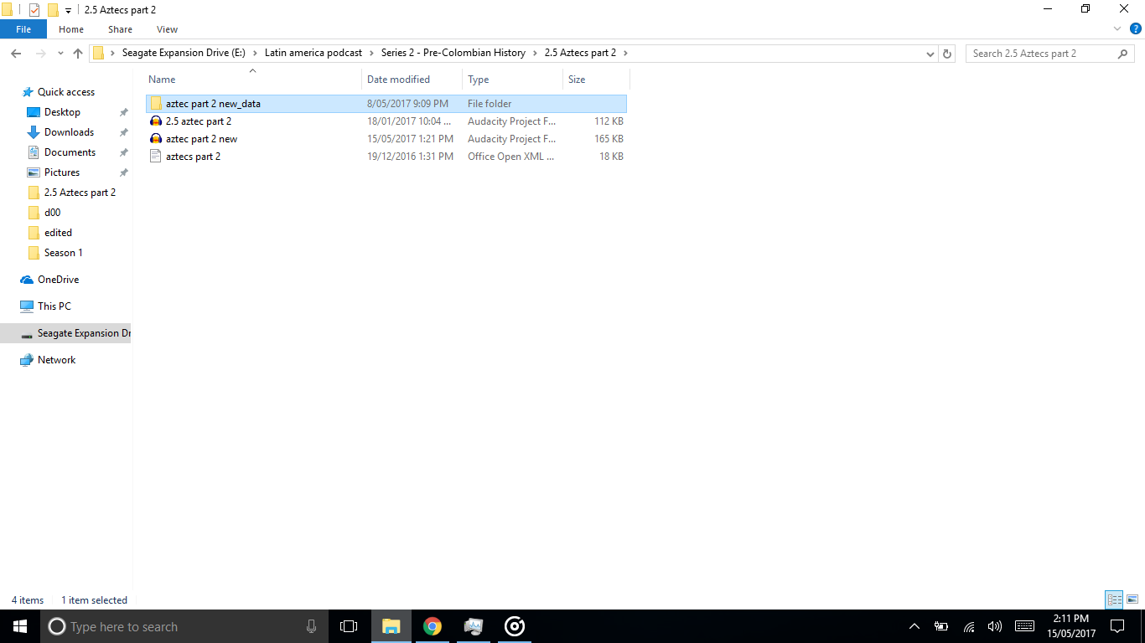The image size is (1145, 643).
Task: Click Latin america podcast breadcrumb
Action: pos(313,53)
